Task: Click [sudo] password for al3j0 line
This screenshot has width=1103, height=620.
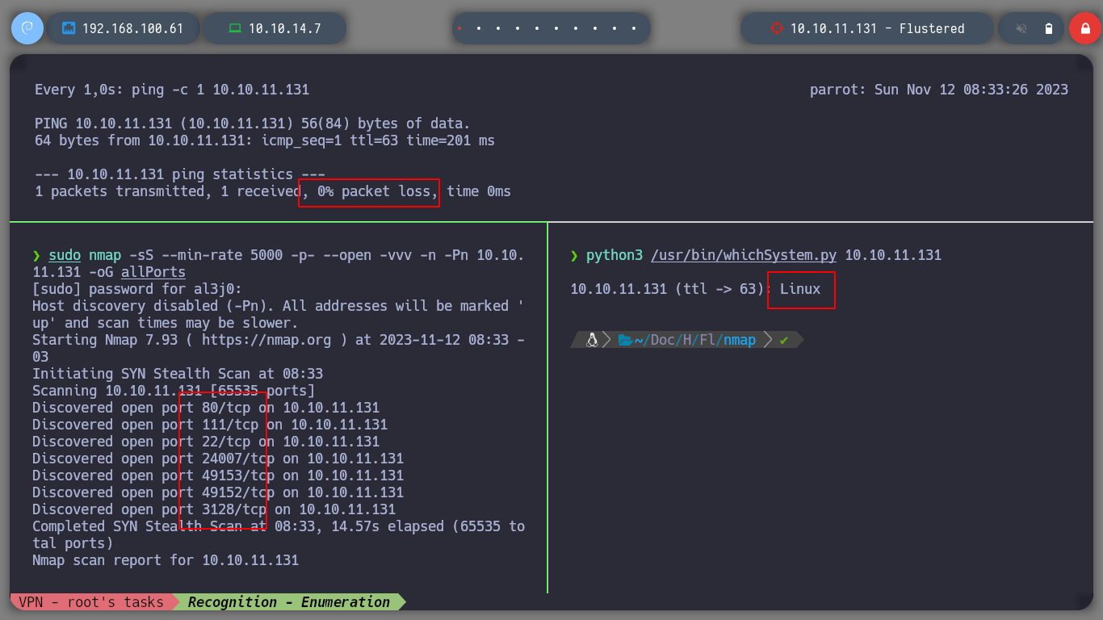Action: pos(137,289)
